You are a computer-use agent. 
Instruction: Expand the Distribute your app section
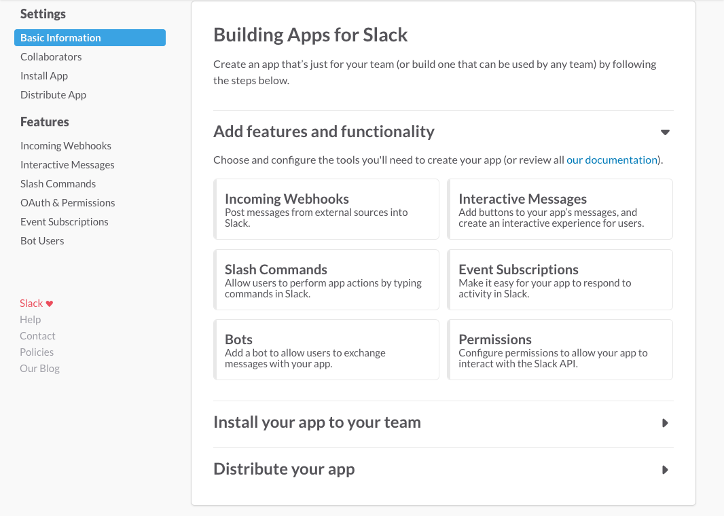click(665, 470)
